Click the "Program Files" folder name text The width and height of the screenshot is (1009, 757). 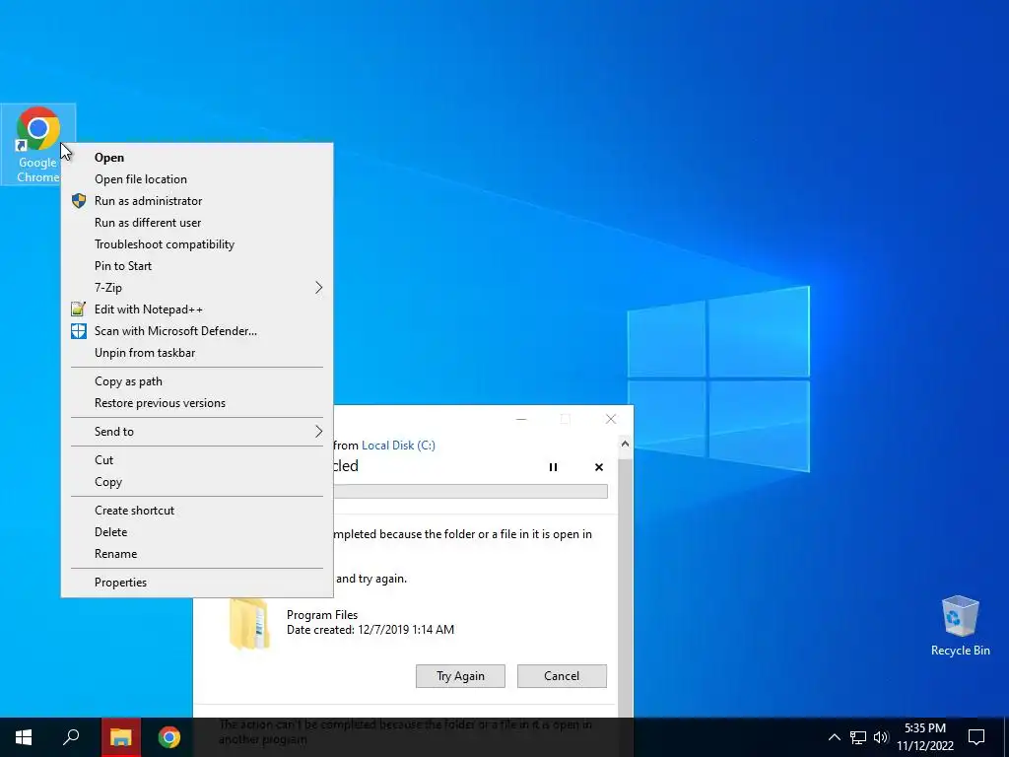[x=322, y=615]
